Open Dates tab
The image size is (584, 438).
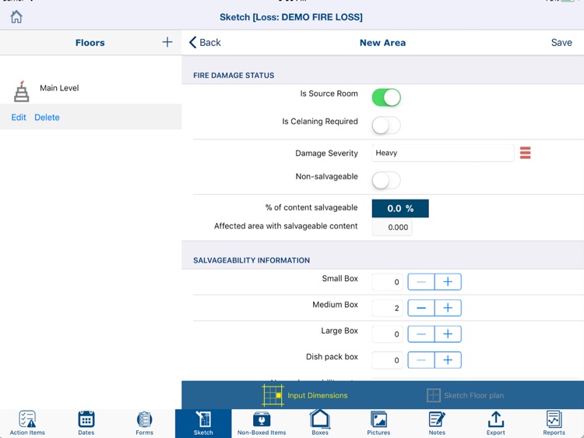[86, 423]
